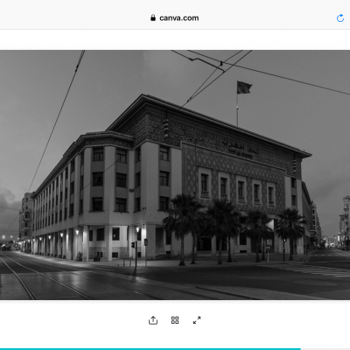
Task: Click the lock icon beside canva.com
Action: (x=153, y=17)
